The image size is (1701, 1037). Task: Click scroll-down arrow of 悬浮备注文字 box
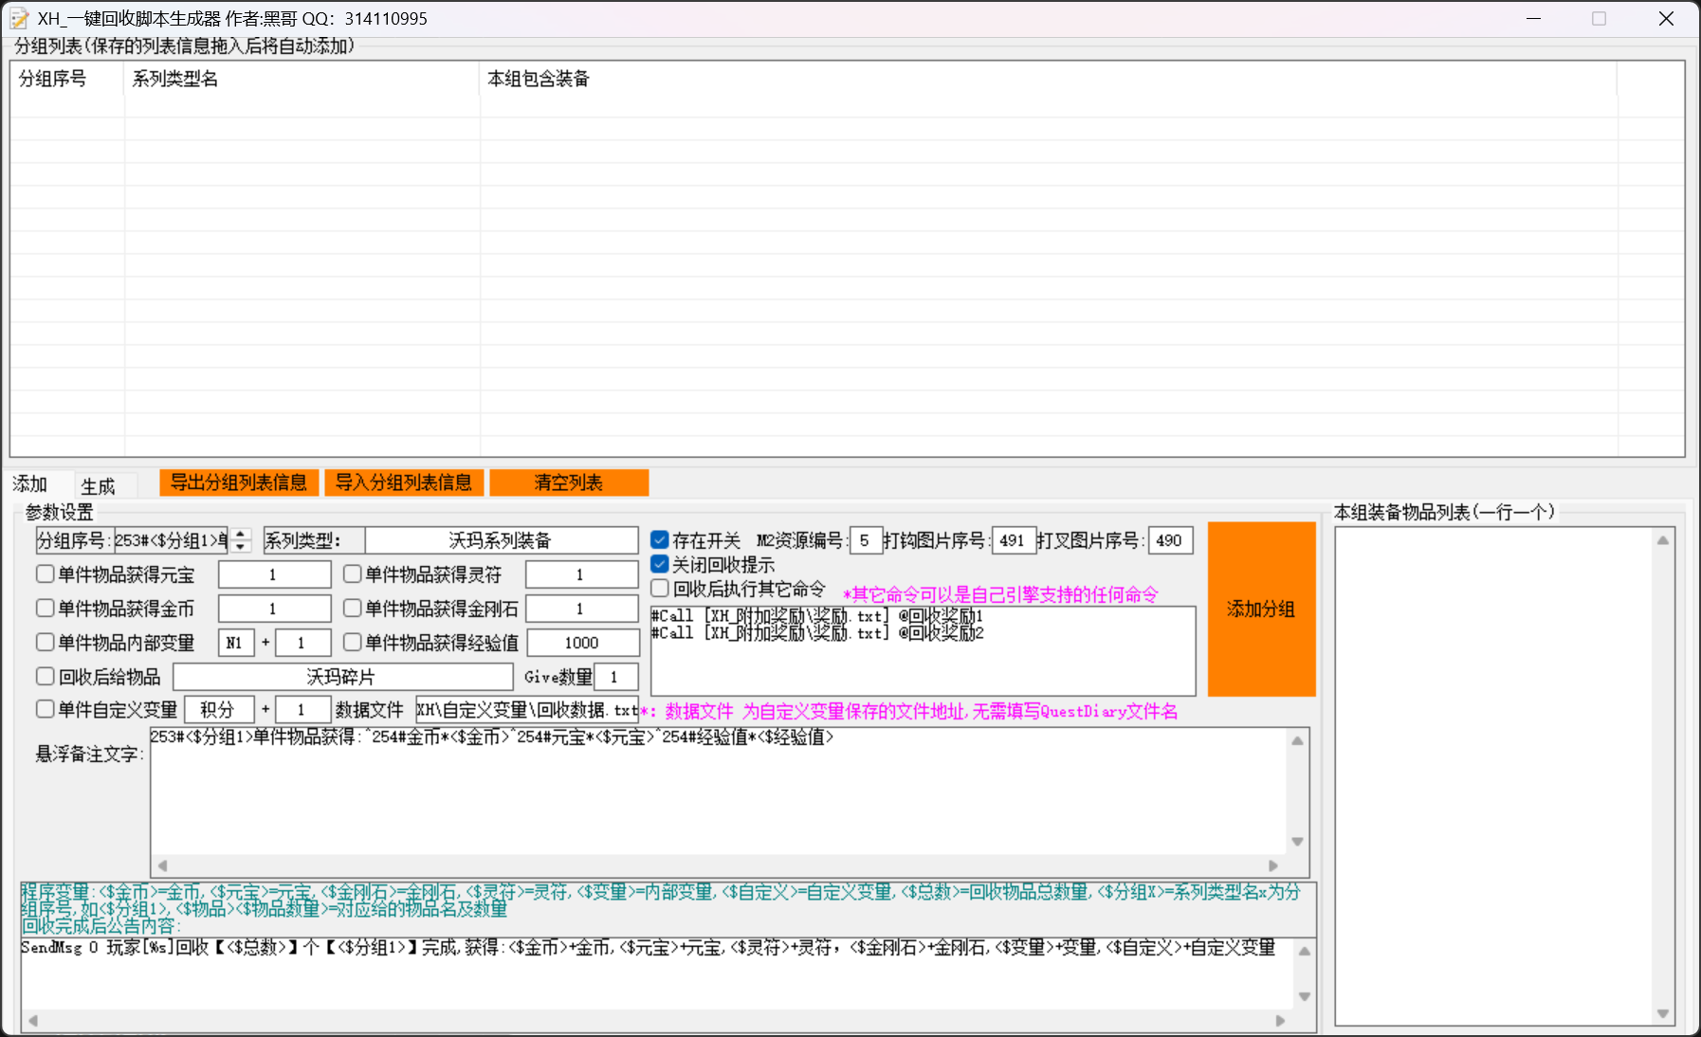coord(1297,842)
